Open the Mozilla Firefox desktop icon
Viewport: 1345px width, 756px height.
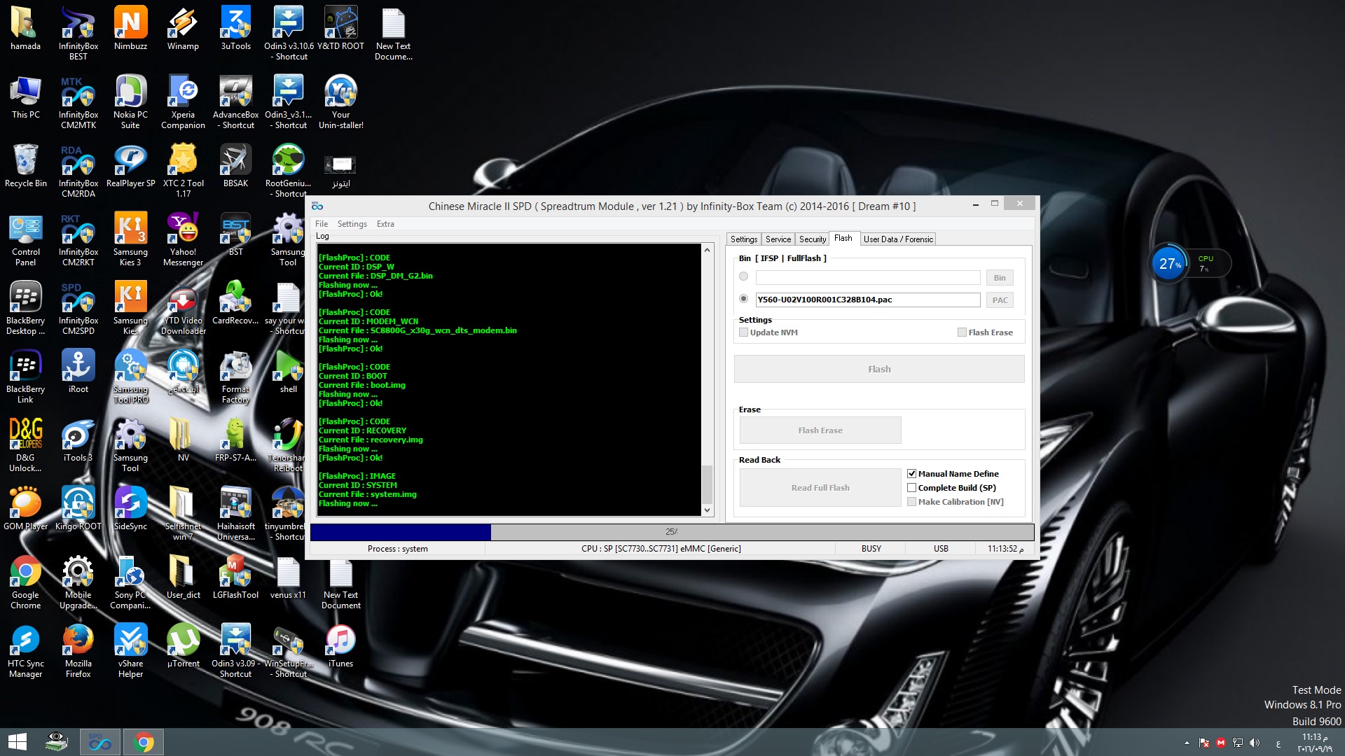[x=78, y=650]
